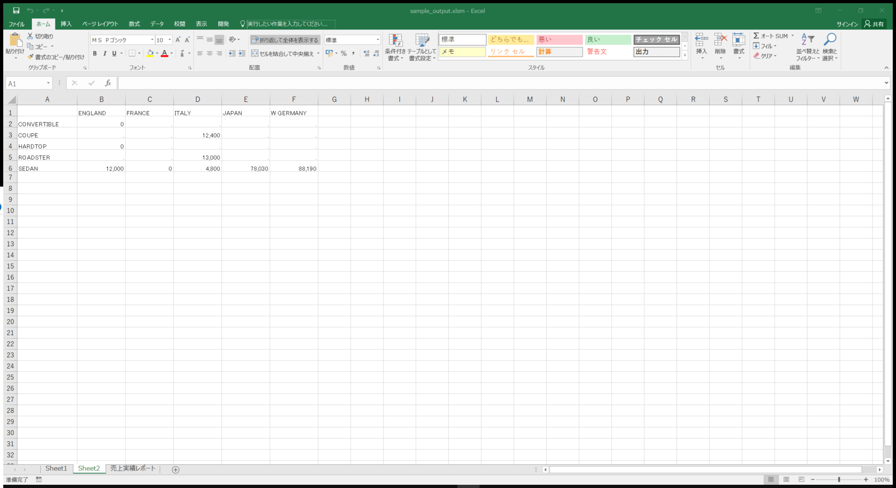Switch to the ページ レイアウト tab
This screenshot has width=896, height=488.
click(x=100, y=24)
